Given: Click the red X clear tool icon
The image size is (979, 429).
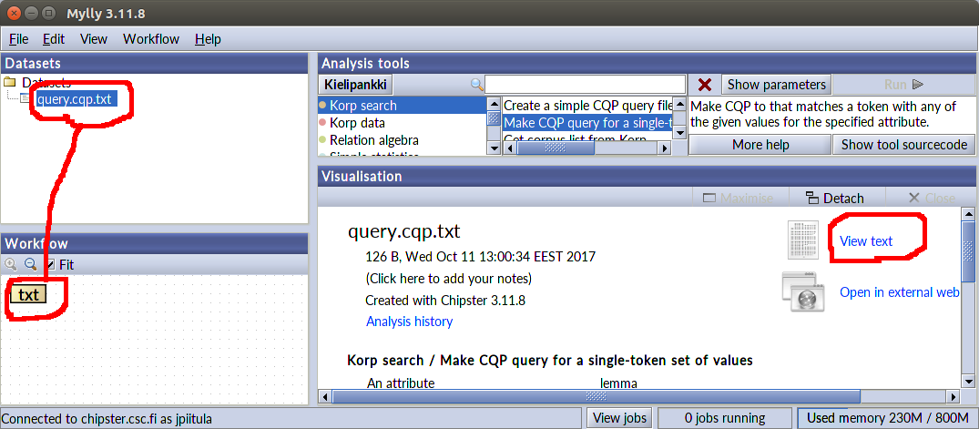Looking at the screenshot, I should (x=704, y=85).
